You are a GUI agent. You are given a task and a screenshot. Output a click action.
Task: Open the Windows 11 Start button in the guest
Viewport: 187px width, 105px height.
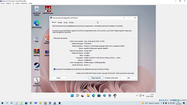(x=72, y=96)
